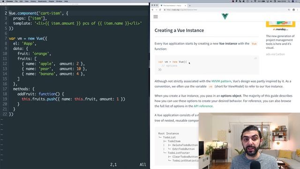The height and width of the screenshot is (169, 300).
Task: Click the Chrome forward arrow
Action: (156, 10)
